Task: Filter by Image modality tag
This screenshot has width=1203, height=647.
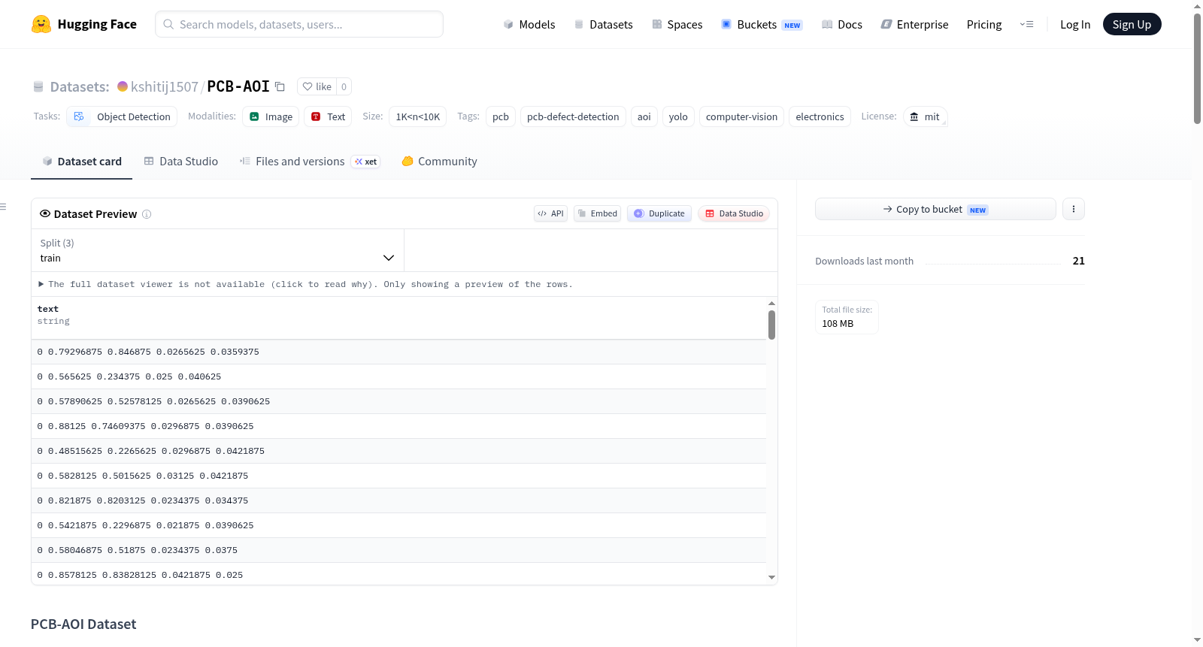Action: 271,116
